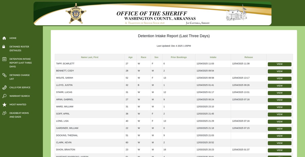This screenshot has height=157, width=305.
Task: Open the Detainee Roster (Detailed) menu item
Action: pos(19,49)
